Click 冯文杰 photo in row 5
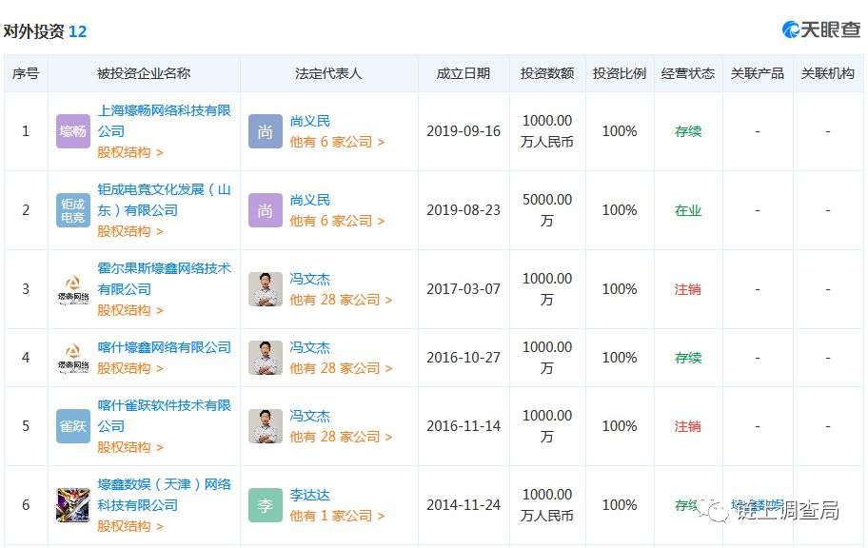868x548 pixels. [266, 426]
